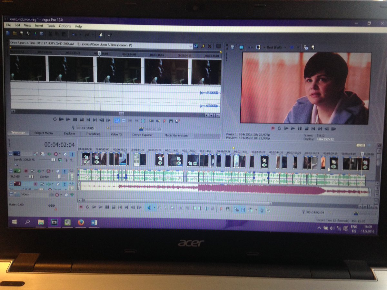Solo audio track 2
Screen dimensions: 387x290
(x=65, y=171)
